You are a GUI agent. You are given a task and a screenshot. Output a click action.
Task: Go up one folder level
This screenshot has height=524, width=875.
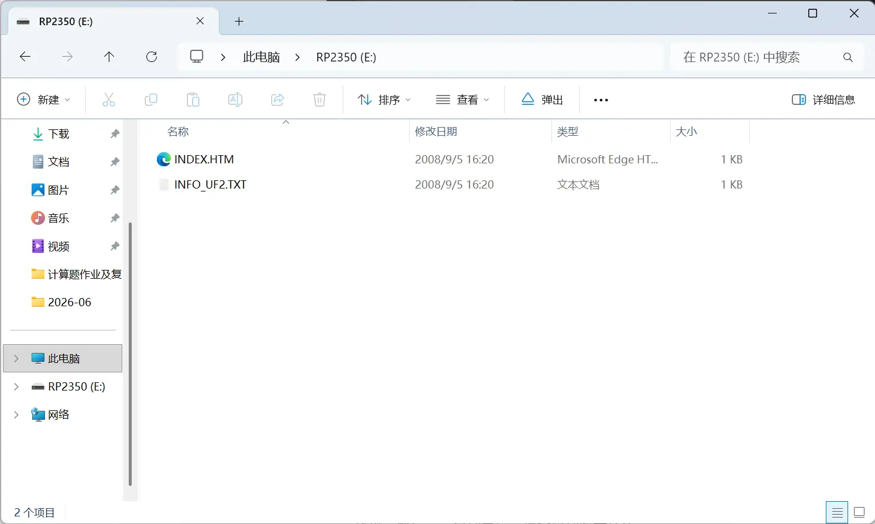point(109,57)
